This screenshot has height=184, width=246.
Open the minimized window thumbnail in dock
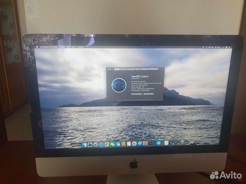177,143
